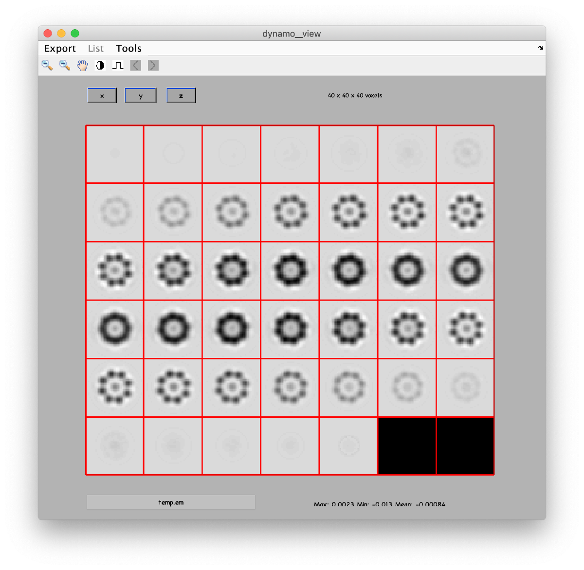The height and width of the screenshot is (570, 584).
Task: Click the temp.em file name button
Action: coord(171,502)
